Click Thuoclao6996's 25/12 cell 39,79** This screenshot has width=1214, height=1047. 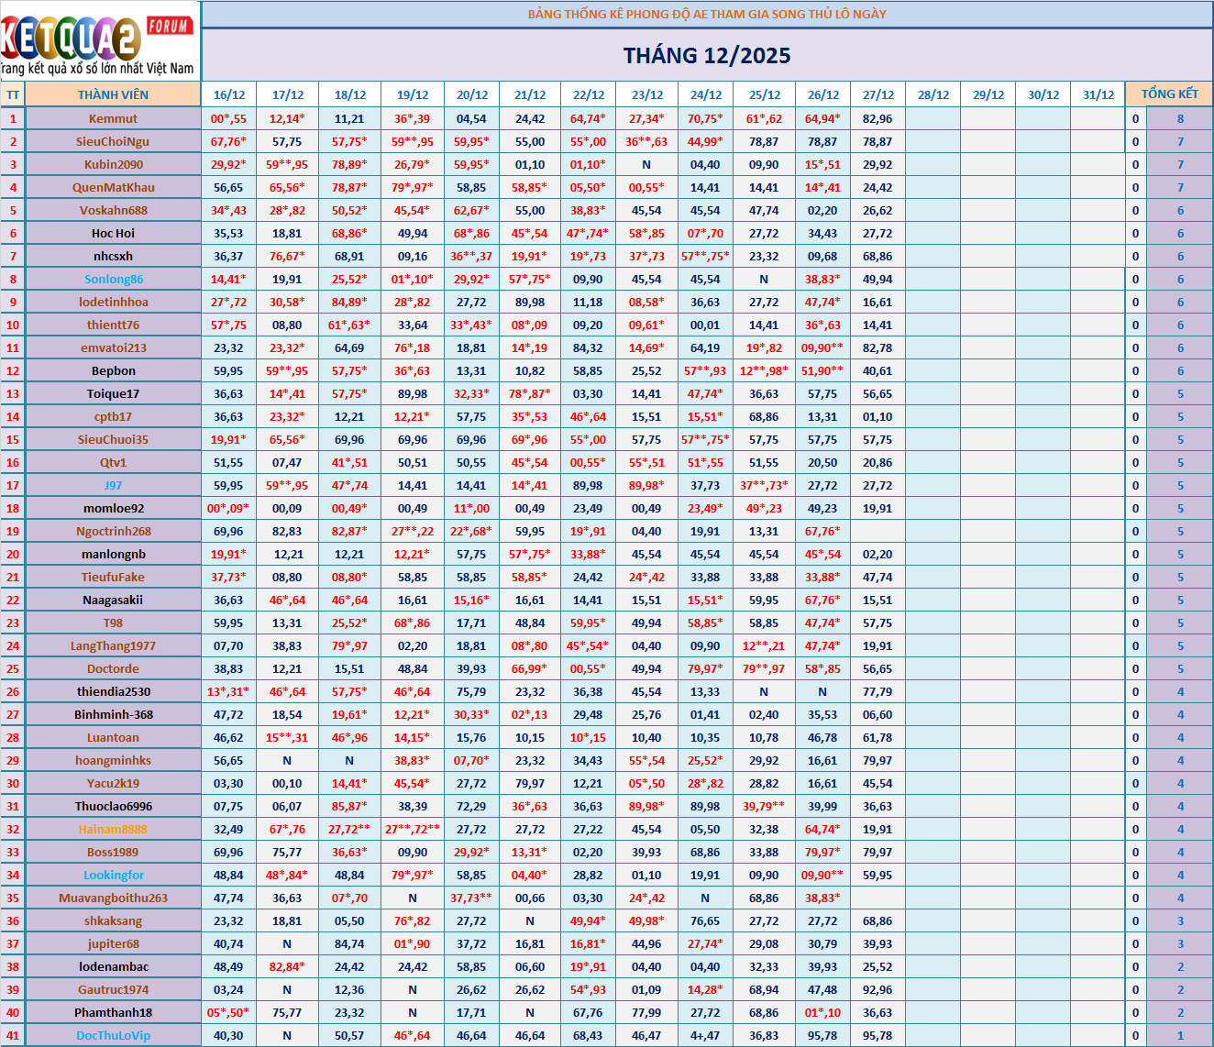point(765,806)
